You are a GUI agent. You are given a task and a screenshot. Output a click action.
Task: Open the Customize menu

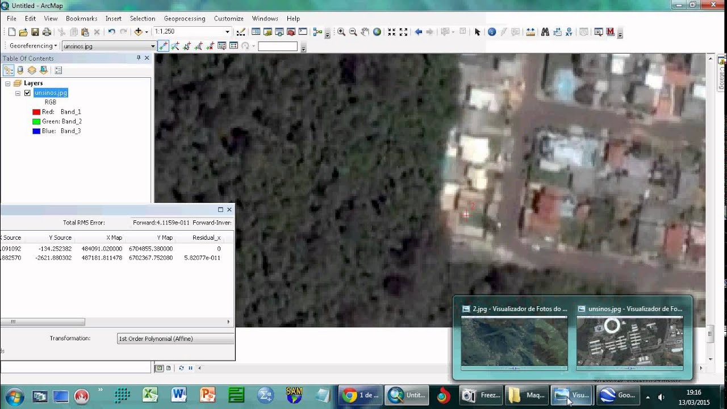[x=228, y=19]
